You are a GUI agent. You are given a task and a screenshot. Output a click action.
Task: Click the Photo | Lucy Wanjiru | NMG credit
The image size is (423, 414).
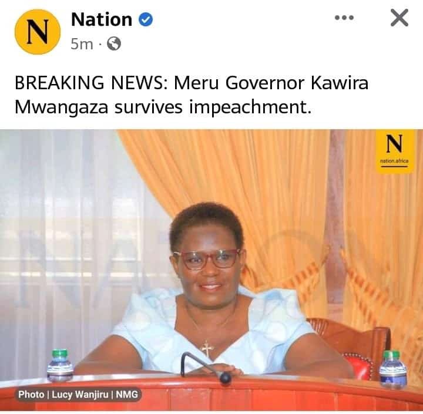(78, 394)
